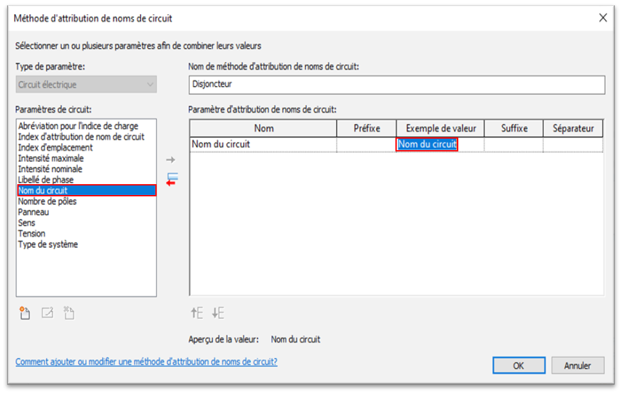Click the Suffixe cell for Nom du circuit
The width and height of the screenshot is (622, 394).
pos(514,145)
